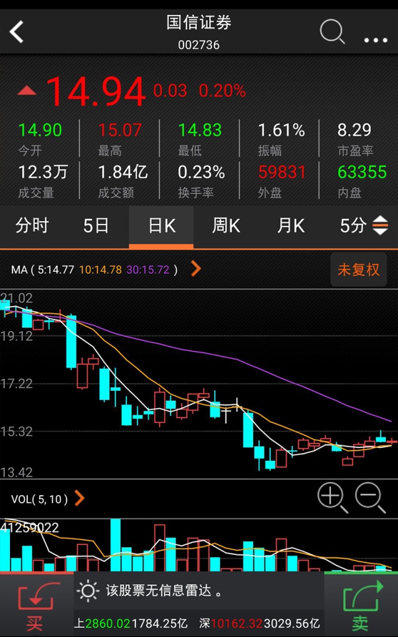398x637 pixels.
Task: Tap the 买 (buy) icon
Action: click(x=36, y=605)
